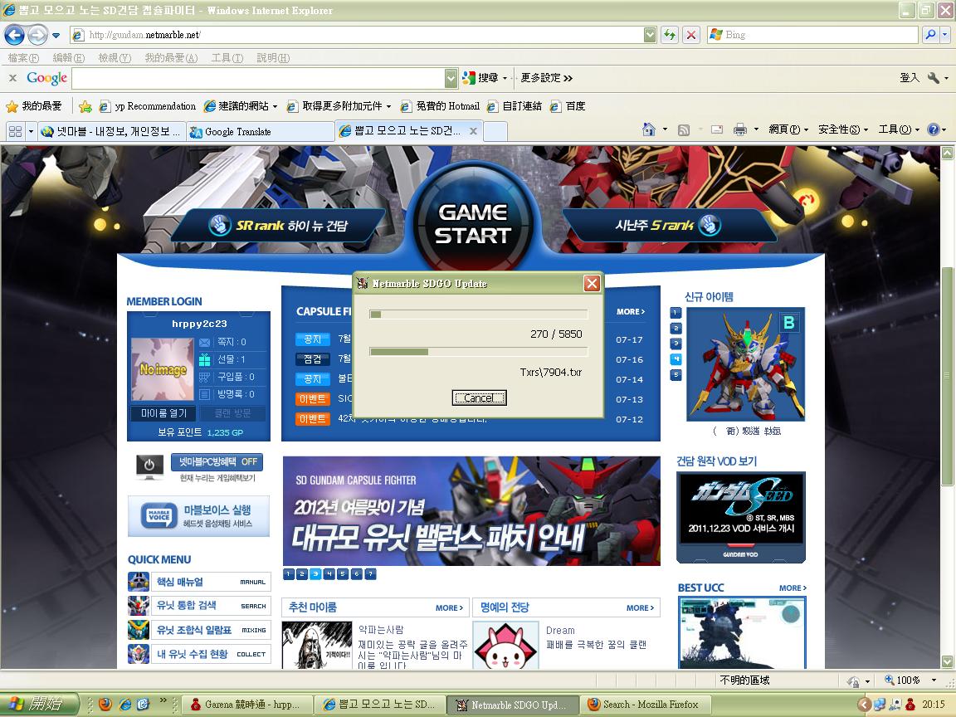Click the Firefox icon in quick launch
The width and height of the screenshot is (956, 717).
click(105, 705)
